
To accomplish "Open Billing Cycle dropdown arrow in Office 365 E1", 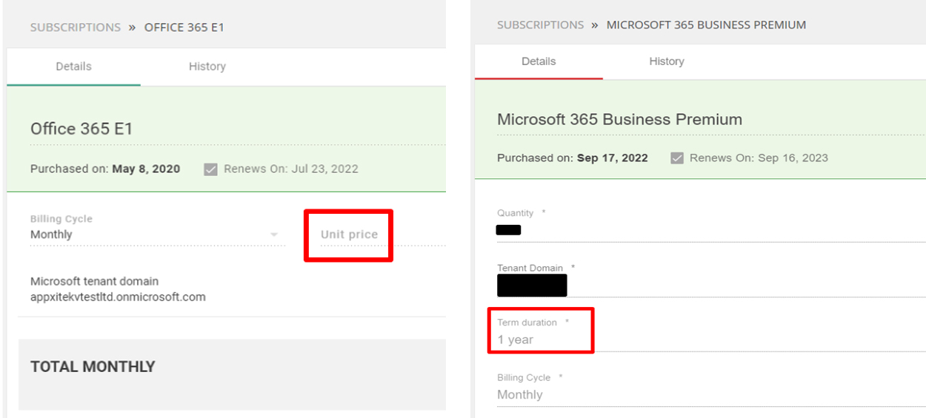I will click(x=274, y=235).
